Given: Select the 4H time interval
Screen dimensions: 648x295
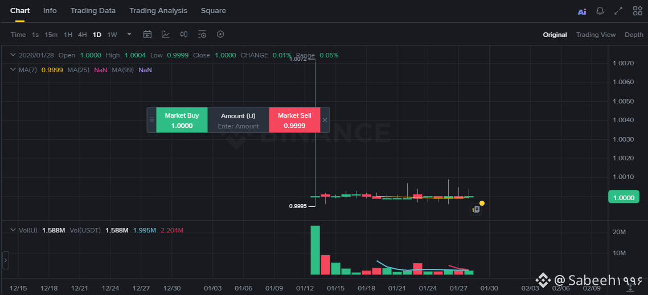Looking at the screenshot, I should [x=83, y=35].
